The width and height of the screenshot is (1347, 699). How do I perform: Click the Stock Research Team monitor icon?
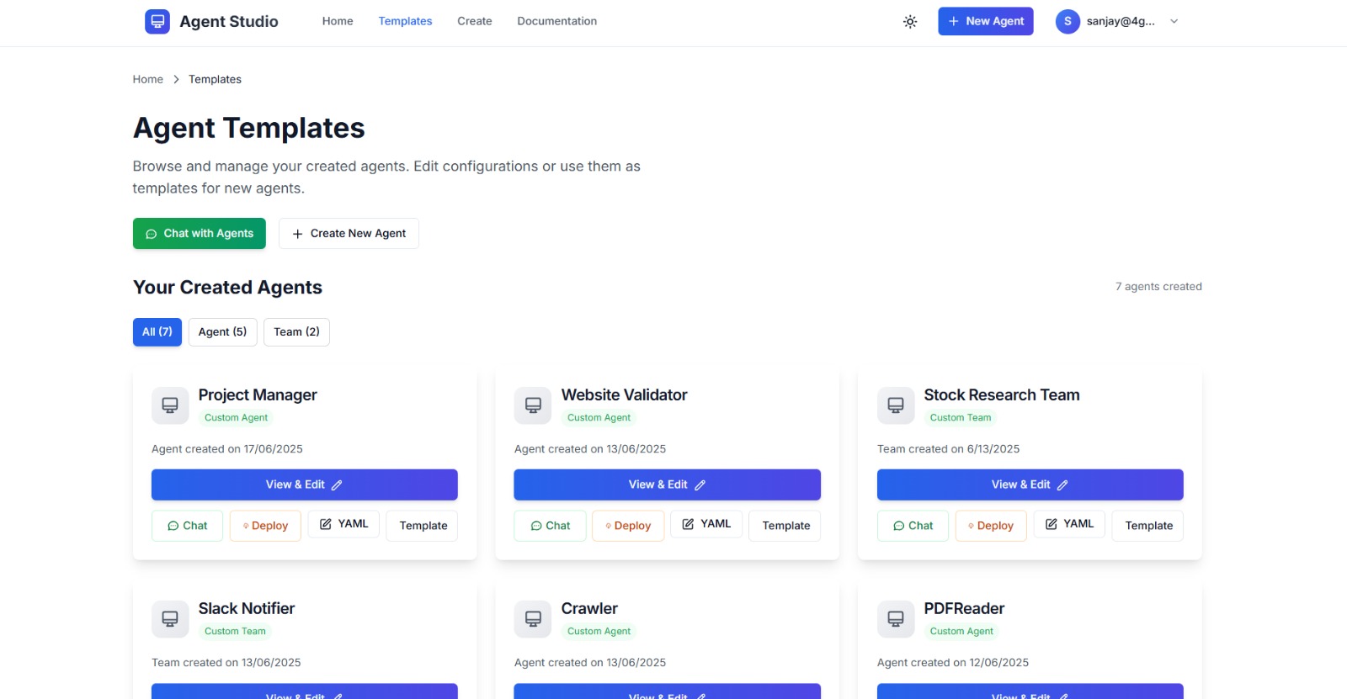(x=896, y=405)
